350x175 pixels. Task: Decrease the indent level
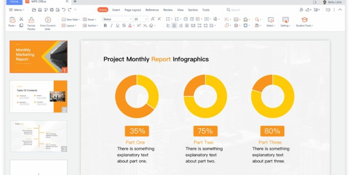pyautogui.click(x=185, y=19)
